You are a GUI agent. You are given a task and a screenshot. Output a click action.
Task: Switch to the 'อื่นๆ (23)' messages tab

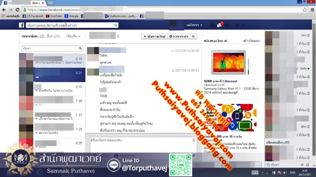click(x=53, y=36)
